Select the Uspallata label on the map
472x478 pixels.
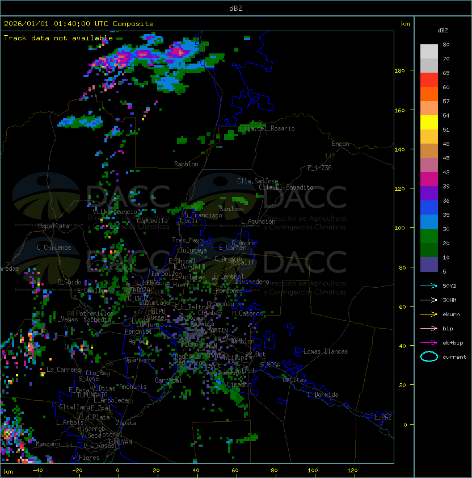pos(53,226)
